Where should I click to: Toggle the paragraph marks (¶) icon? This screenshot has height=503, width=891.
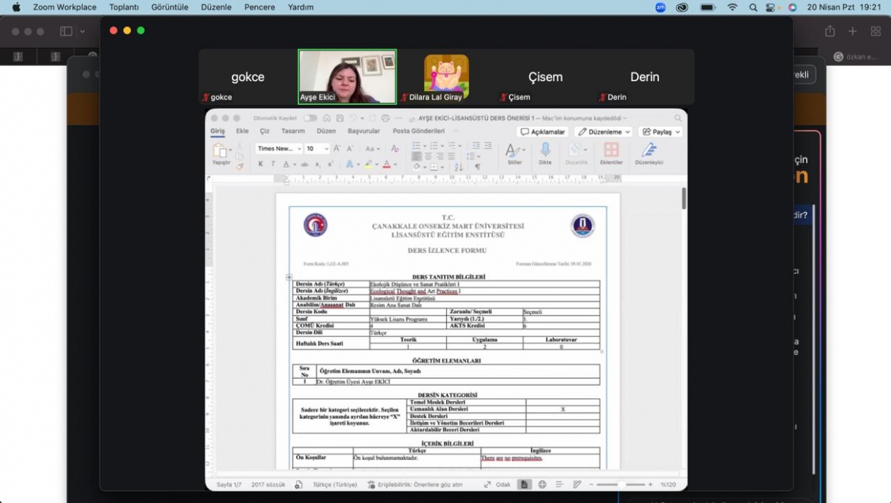tap(476, 166)
